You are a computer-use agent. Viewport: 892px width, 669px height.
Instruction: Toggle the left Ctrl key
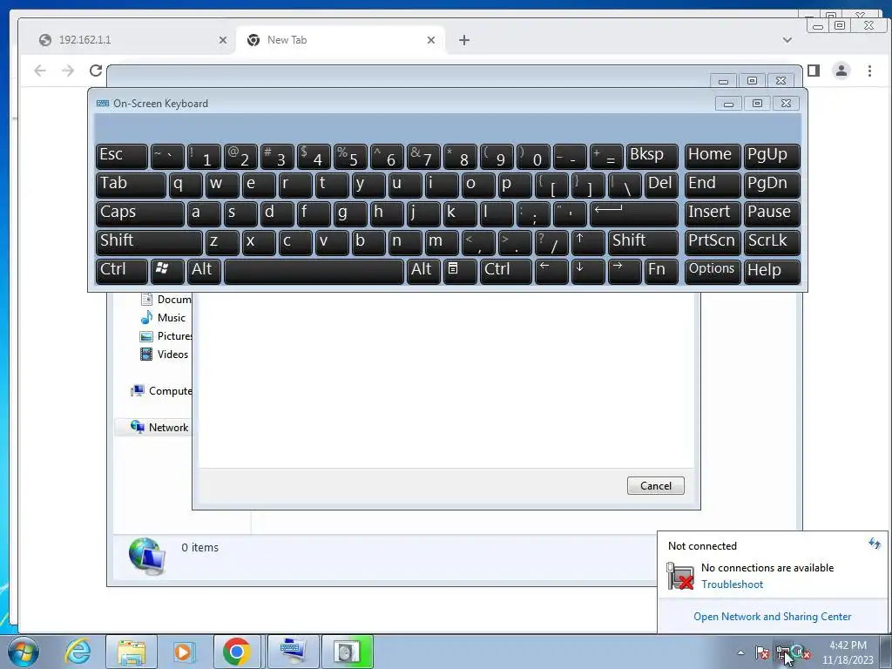coord(122,271)
